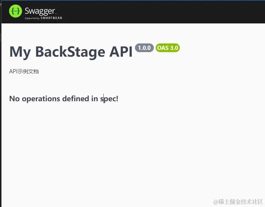The width and height of the screenshot is (265, 207).
Task: Click the word 'No' in the message
Action: click(14, 99)
